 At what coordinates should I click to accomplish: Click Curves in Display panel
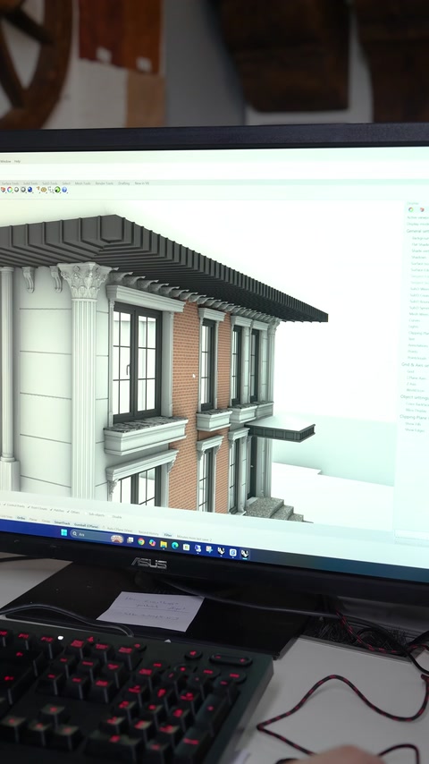point(415,320)
